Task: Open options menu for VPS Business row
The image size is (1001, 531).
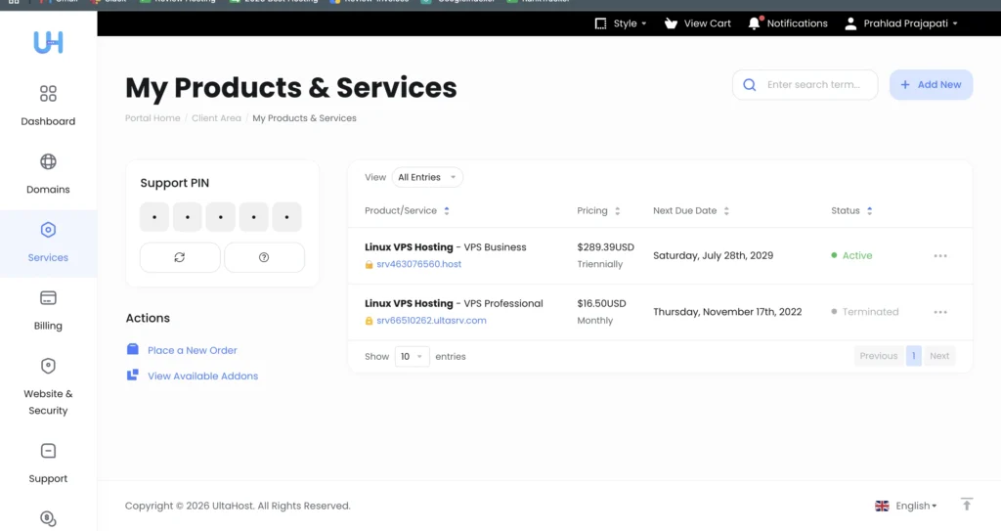Action: [x=940, y=255]
